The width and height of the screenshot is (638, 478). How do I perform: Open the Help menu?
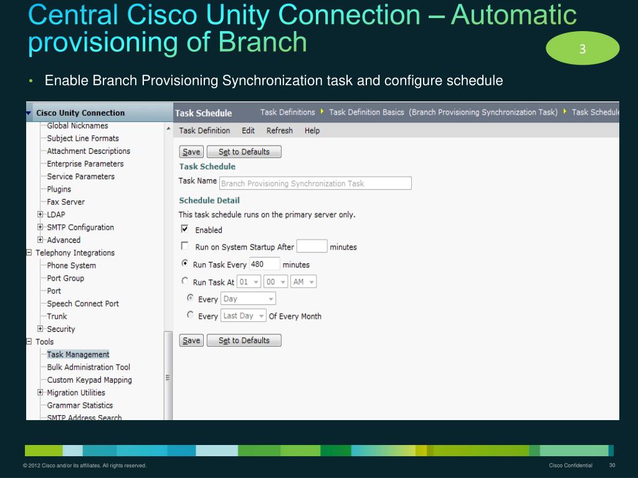[312, 131]
